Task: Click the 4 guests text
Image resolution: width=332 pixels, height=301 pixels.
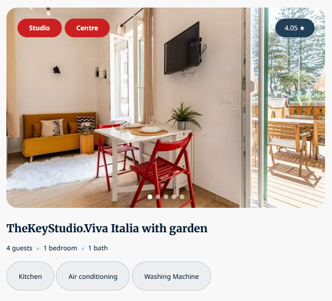Action: [19, 248]
